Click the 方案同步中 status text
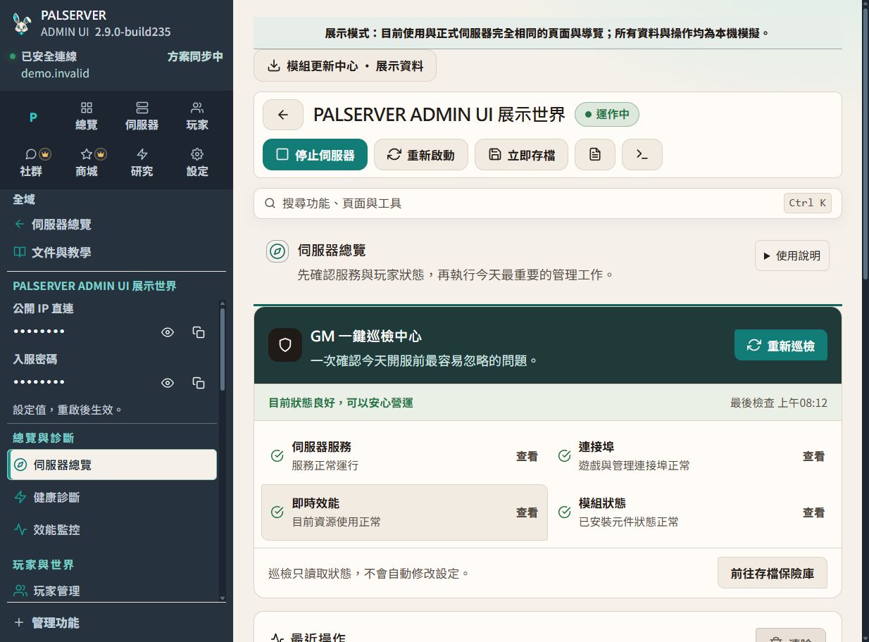 [195, 56]
